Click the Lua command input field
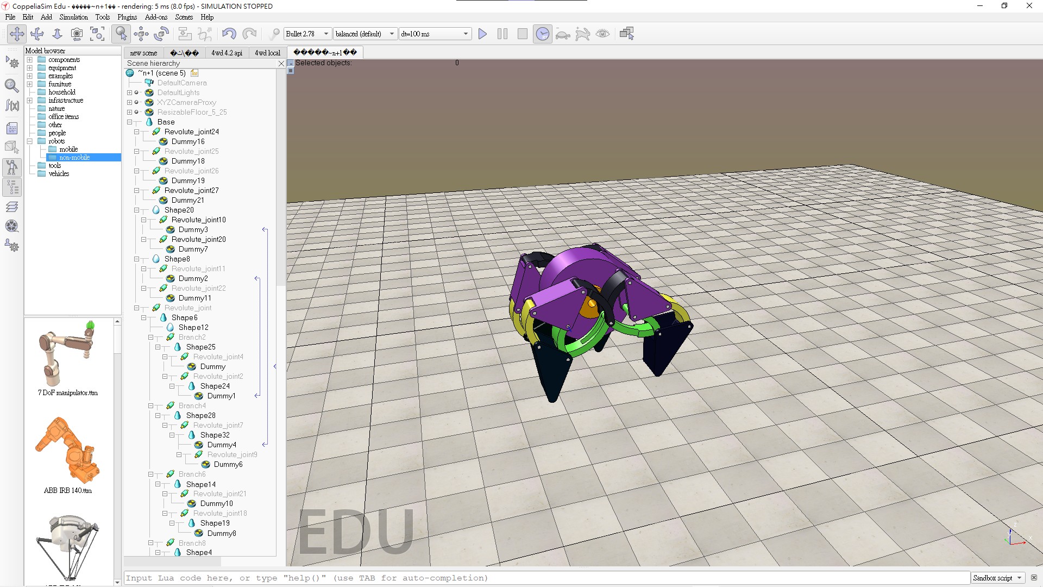 click(547, 578)
